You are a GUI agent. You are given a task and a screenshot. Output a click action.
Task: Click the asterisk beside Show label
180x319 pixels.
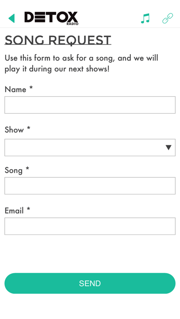[28, 128]
